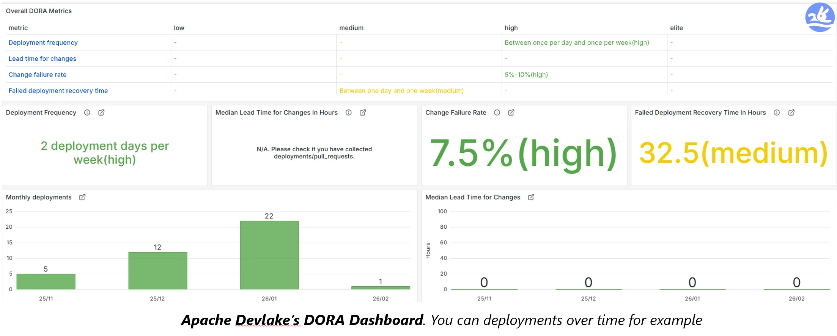Click the Apache DevLake logo icon
Screen dimensions: 837x336
[x=820, y=17]
